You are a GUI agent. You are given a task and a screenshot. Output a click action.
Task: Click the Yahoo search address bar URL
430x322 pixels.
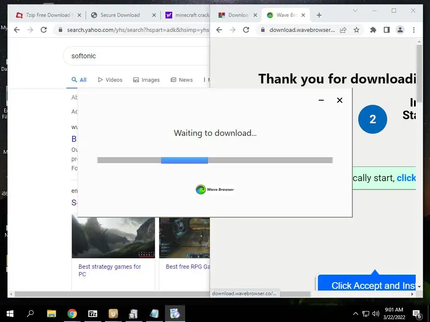click(138, 30)
